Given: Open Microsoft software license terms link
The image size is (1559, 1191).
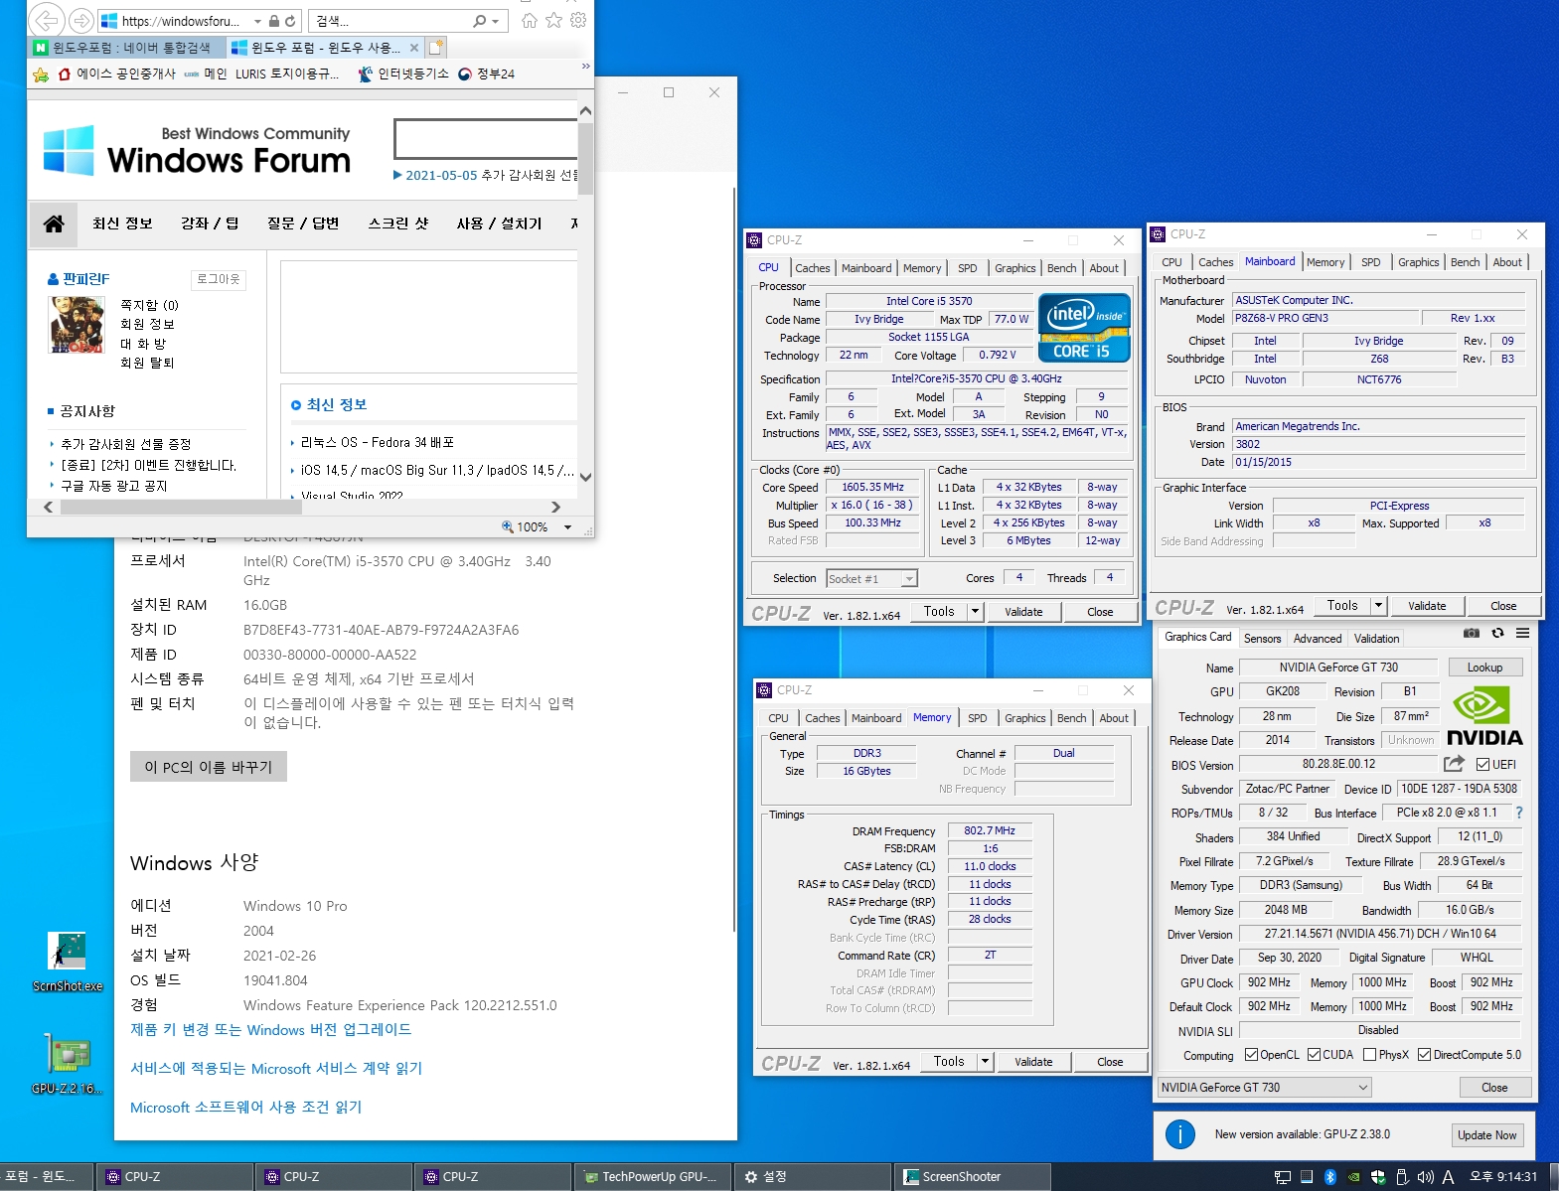Looking at the screenshot, I should tap(245, 1107).
